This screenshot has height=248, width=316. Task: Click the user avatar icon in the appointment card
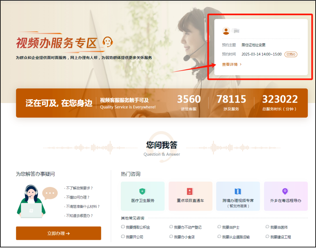225,30
